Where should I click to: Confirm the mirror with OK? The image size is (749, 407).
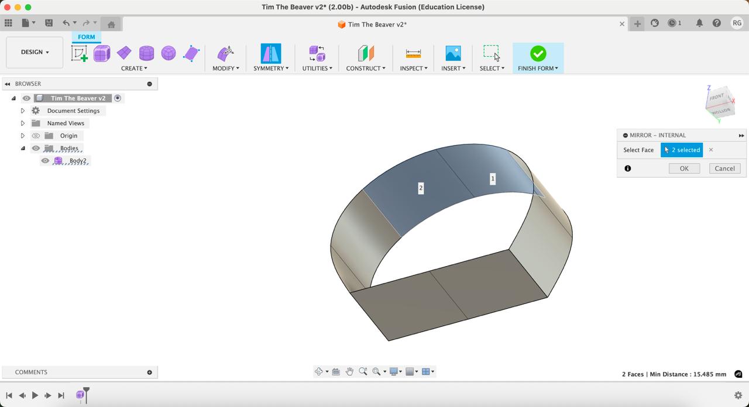click(683, 168)
